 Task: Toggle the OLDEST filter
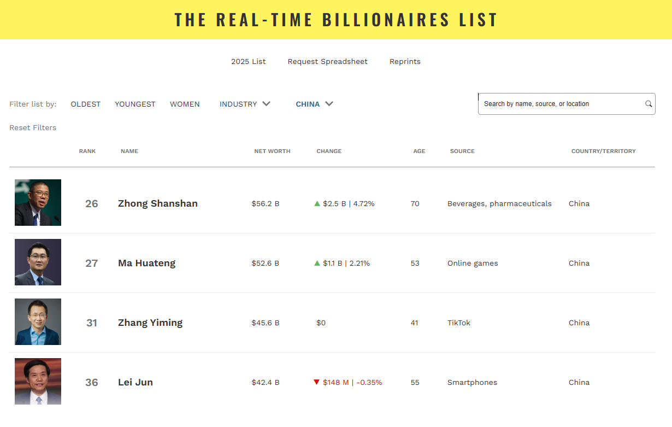click(x=86, y=104)
